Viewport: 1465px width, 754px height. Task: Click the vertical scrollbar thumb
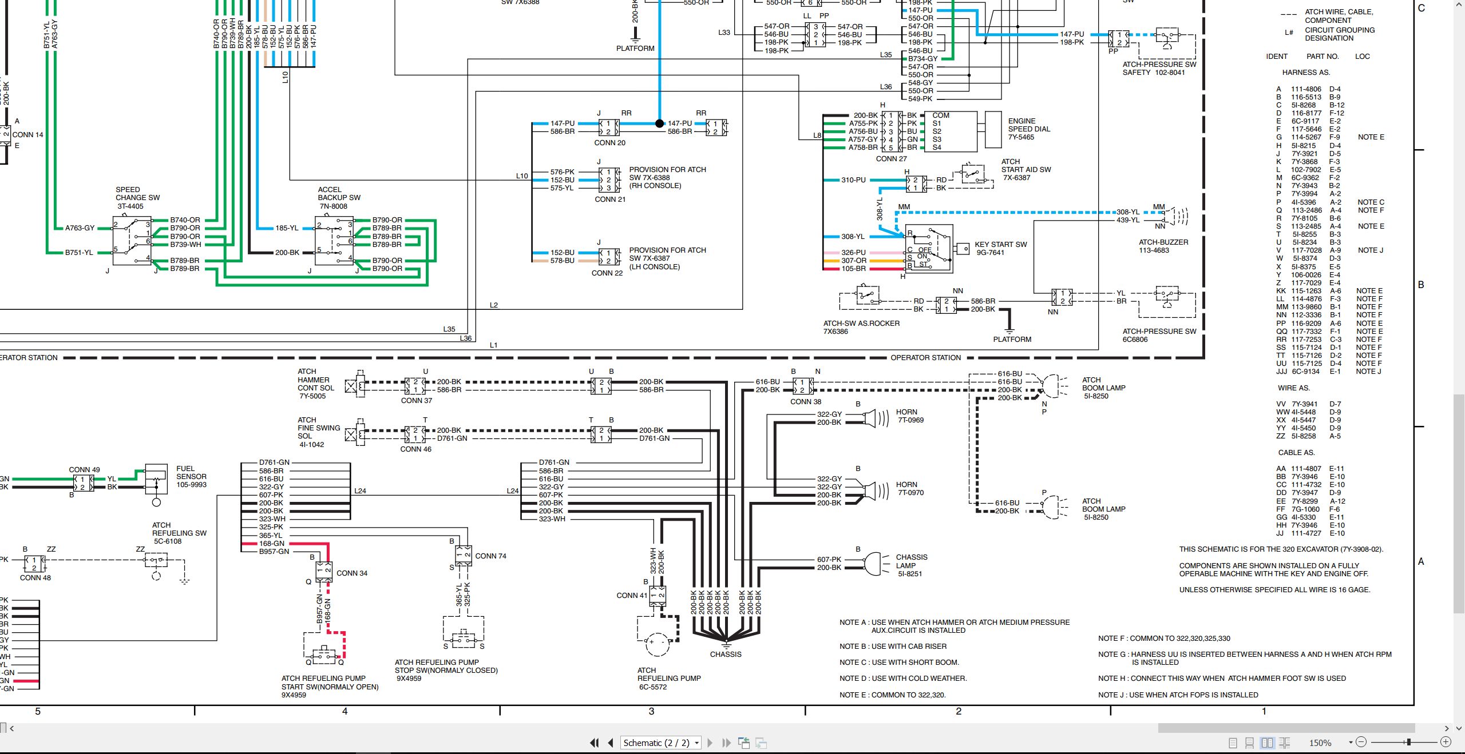1460,505
